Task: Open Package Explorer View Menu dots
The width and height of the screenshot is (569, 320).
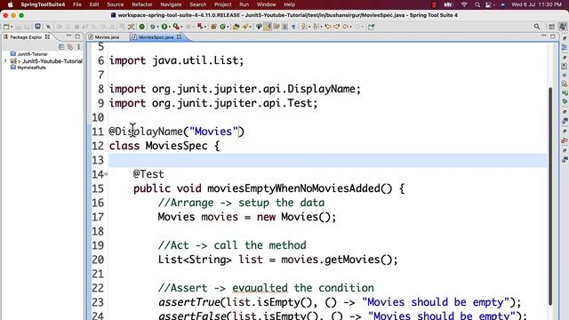Action: tap(78, 47)
